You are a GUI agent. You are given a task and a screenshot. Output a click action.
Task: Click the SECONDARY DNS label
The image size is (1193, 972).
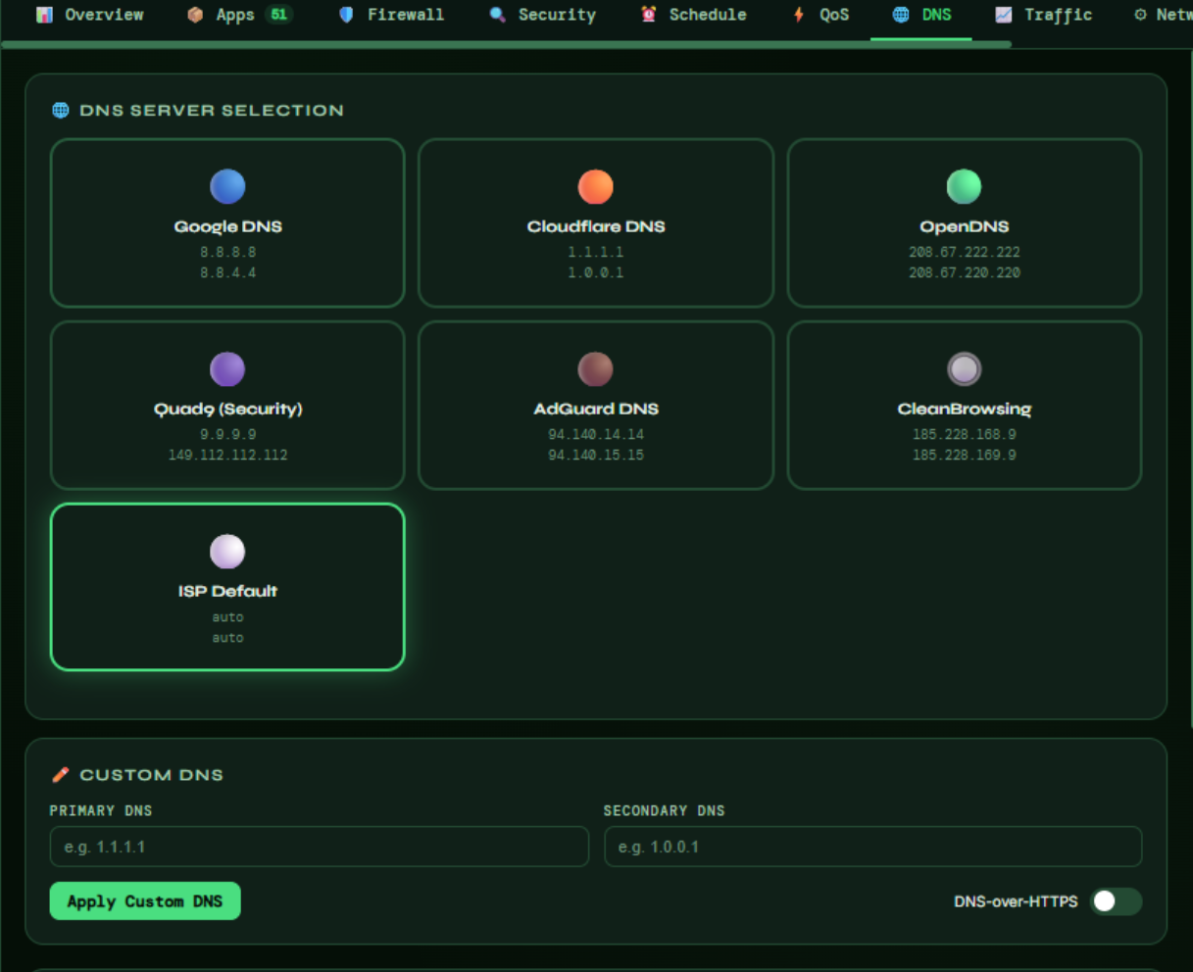[664, 810]
